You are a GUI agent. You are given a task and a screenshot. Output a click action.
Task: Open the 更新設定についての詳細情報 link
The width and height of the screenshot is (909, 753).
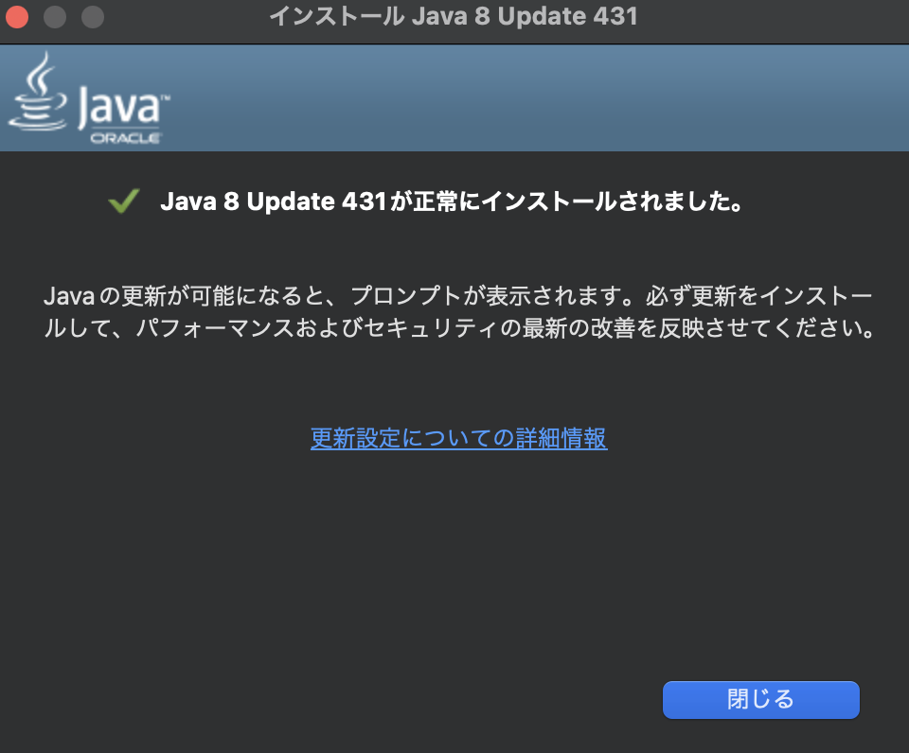(458, 438)
